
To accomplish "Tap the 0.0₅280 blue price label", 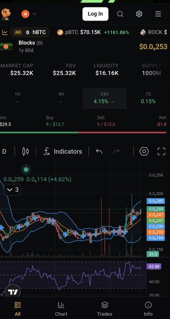I will coord(155,201).
